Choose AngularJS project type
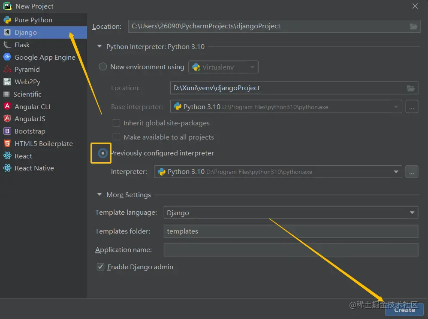428x319 pixels. (43, 118)
